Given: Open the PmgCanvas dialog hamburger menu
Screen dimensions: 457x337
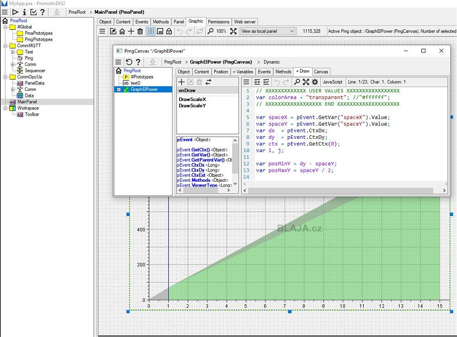Looking at the screenshot, I should pyautogui.click(x=118, y=62).
